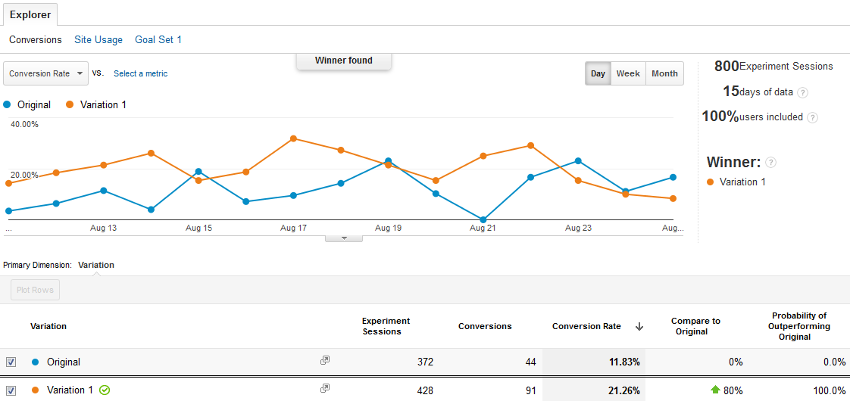Click the descending sort arrow on Conversion Rate

[x=639, y=327]
